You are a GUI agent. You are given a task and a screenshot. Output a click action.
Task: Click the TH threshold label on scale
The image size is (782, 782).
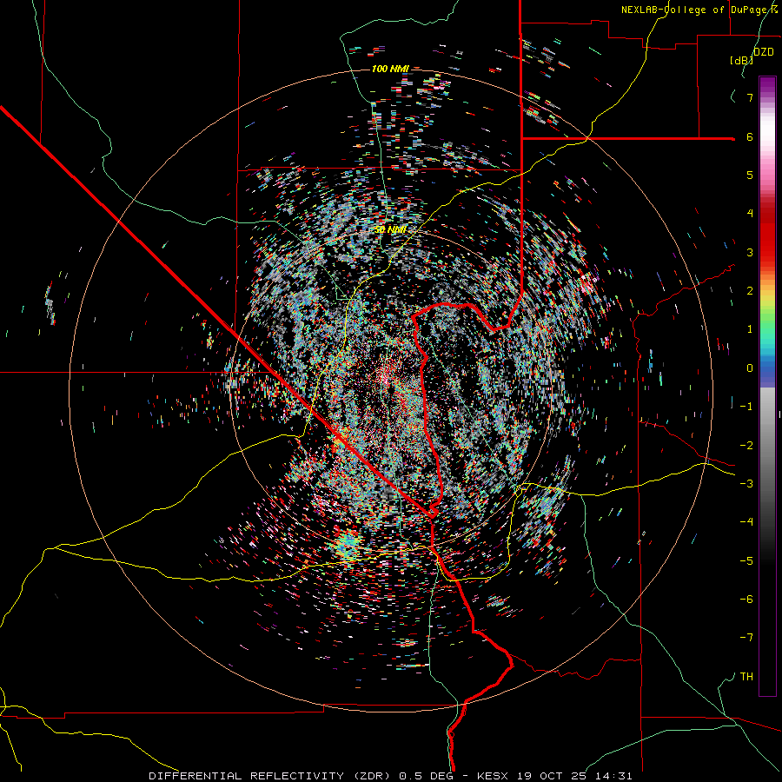[x=746, y=677]
